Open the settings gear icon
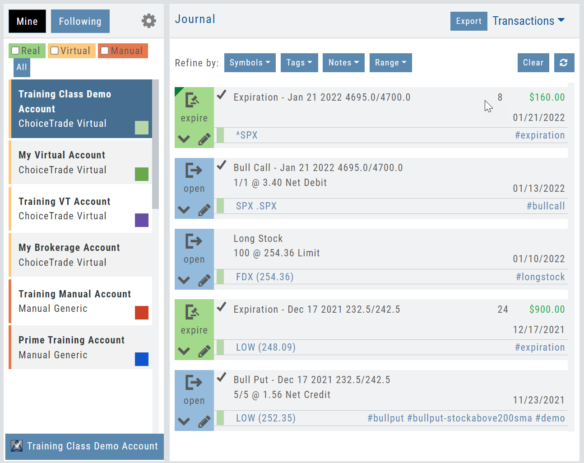The width and height of the screenshot is (584, 463). click(x=148, y=21)
